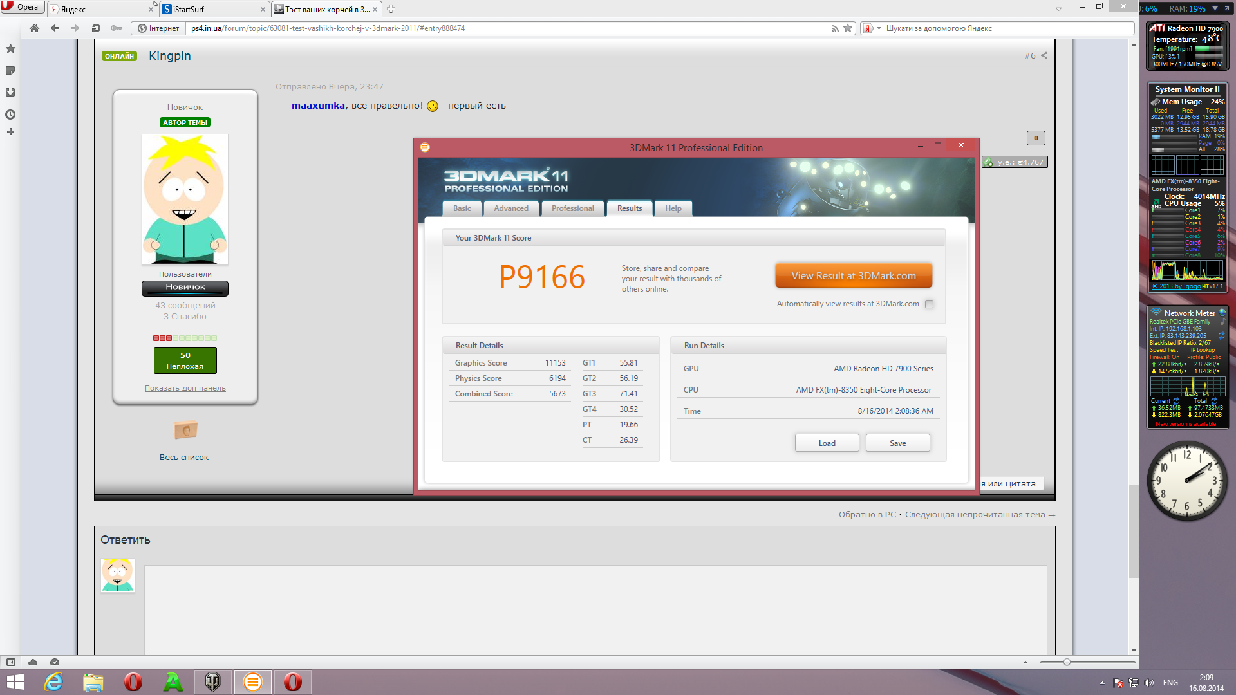This screenshot has height=695, width=1236.
Task: Open the Help tab in 3DMark
Action: 673,208
